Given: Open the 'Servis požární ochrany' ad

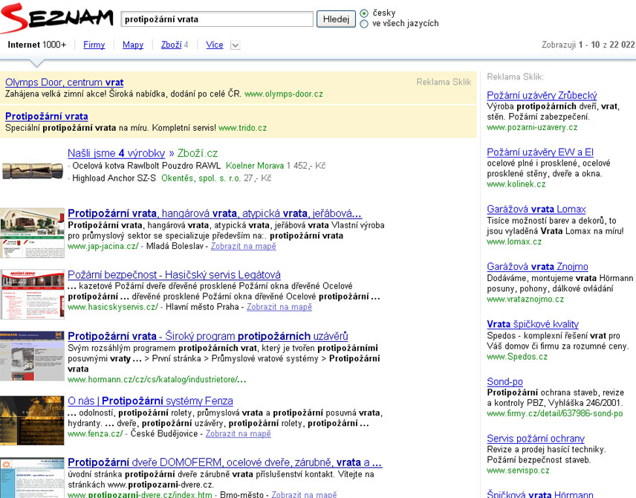Looking at the screenshot, I should tap(536, 439).
